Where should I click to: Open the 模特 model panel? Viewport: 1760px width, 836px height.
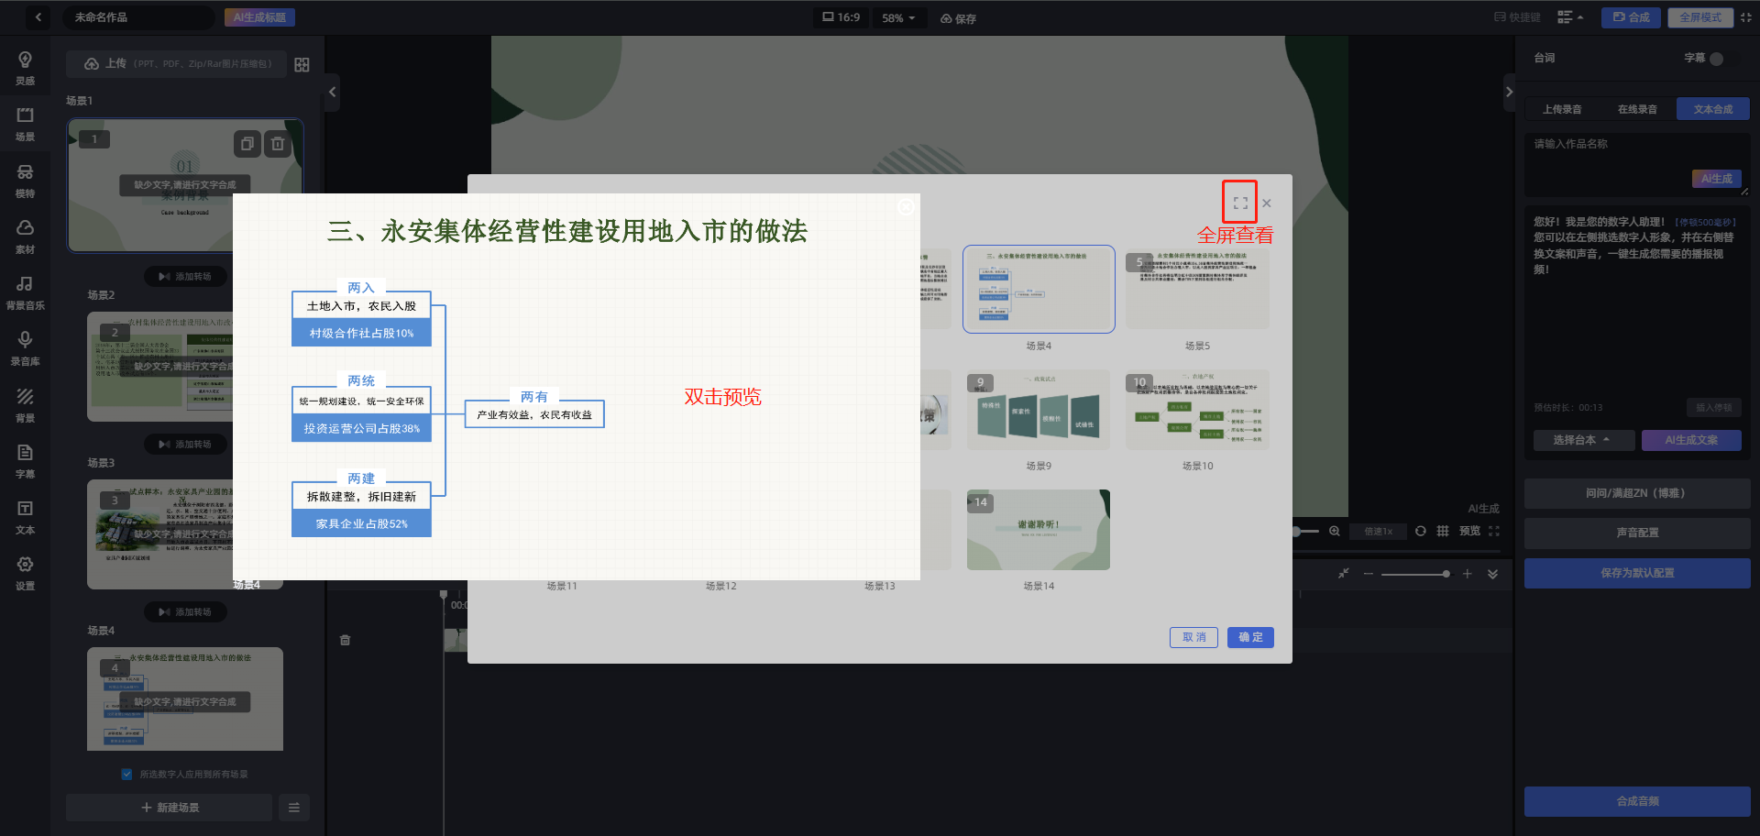(x=25, y=181)
